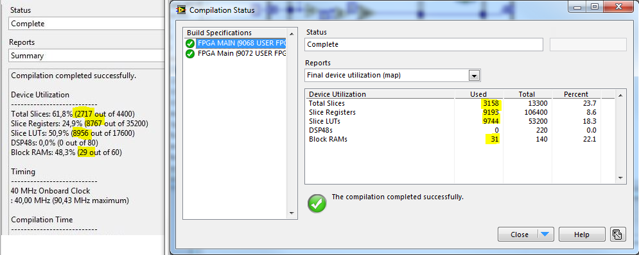The image size is (639, 255).
Task: Click the Percent column header
Action: tap(576, 94)
